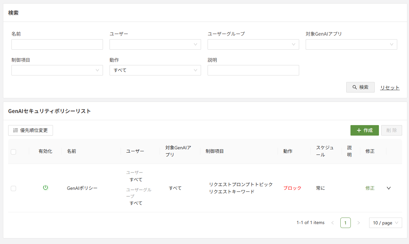Click the disabled 削除 button
This screenshot has width=409, height=244.
click(x=391, y=130)
